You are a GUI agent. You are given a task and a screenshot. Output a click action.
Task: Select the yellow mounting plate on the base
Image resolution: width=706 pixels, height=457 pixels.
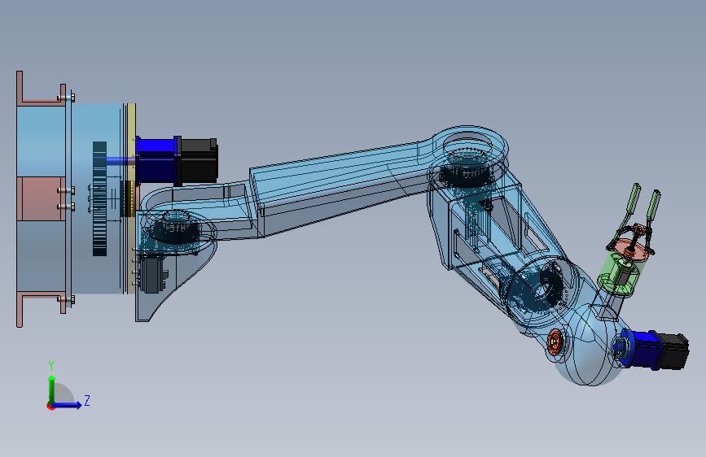click(x=131, y=198)
